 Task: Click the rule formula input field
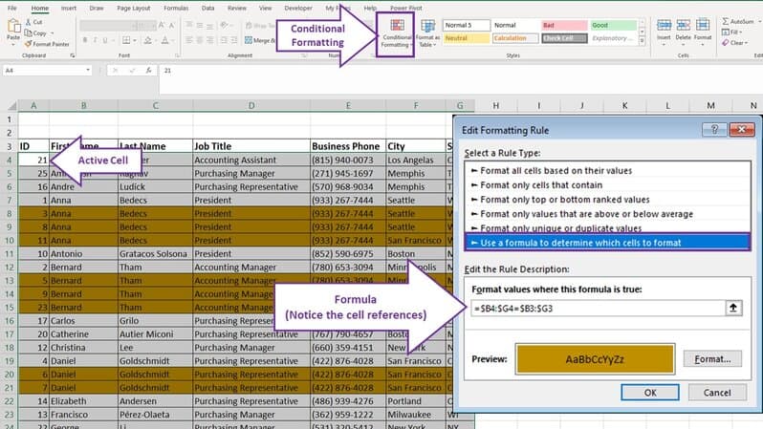click(x=598, y=308)
